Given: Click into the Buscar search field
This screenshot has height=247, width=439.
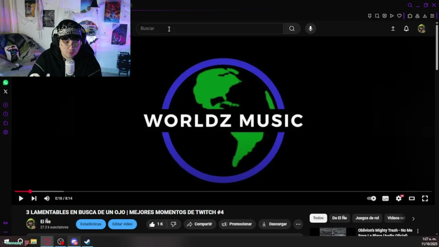Looking at the screenshot, I should [x=210, y=28].
